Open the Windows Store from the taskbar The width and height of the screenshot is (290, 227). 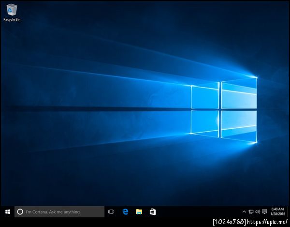click(x=153, y=212)
